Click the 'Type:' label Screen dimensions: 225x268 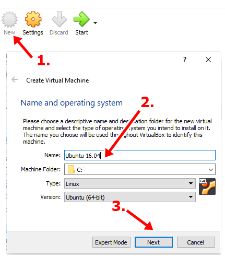pos(53,183)
